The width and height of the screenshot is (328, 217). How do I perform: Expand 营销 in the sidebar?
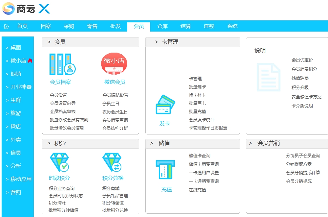point(13,192)
